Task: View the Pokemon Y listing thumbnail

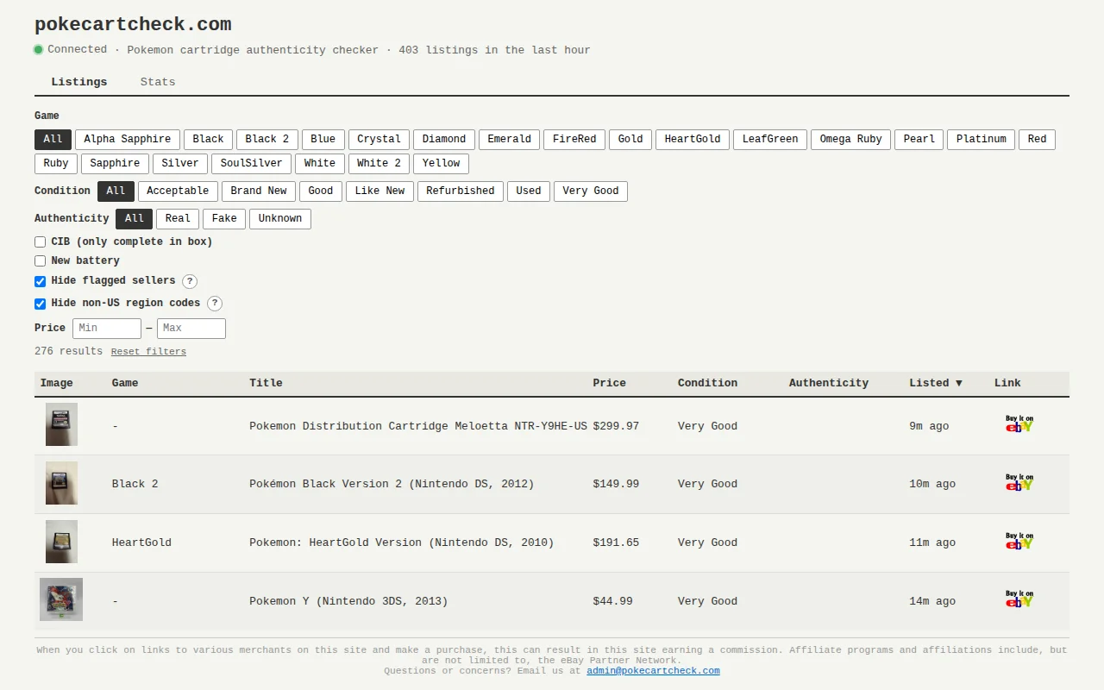Action: click(x=61, y=599)
